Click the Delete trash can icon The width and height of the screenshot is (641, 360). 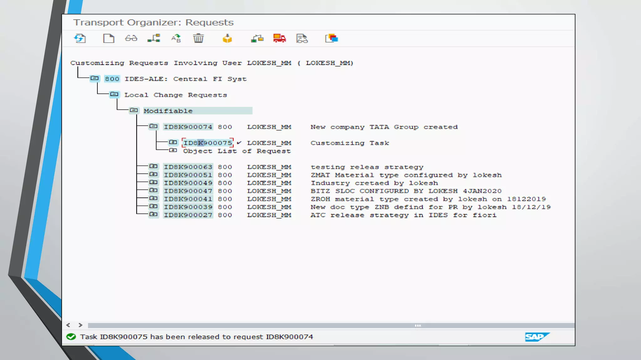click(198, 38)
